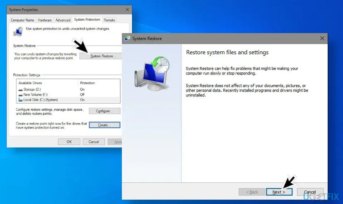Click the large System Restore clock illustration
The height and width of the screenshot is (204, 343).
(152, 73)
